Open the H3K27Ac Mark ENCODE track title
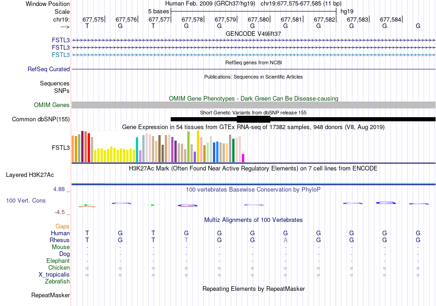The image size is (436, 306). 253,169
